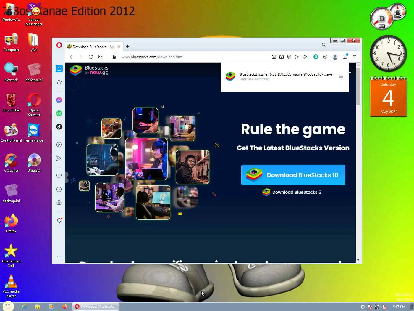Open WhatsApp in sidebar
This screenshot has height=311, width=414.
[x=59, y=113]
